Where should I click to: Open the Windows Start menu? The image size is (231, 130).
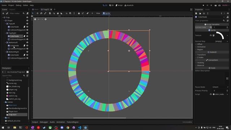pos(3,127)
